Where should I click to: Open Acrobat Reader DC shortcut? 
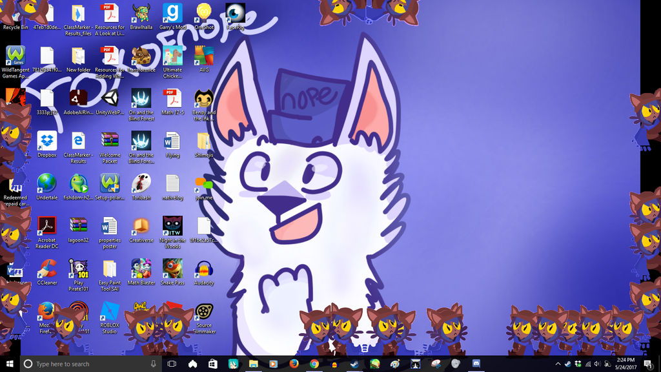point(46,232)
